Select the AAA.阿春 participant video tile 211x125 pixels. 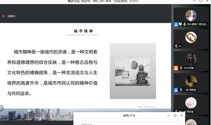tap(191, 59)
